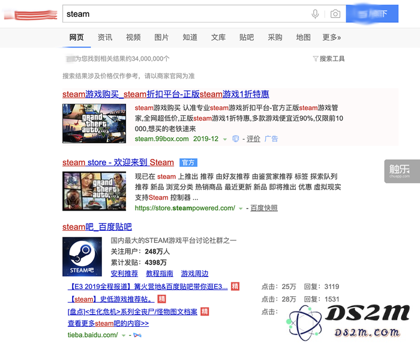Open 查看更多steam吧的内容>> link
Image resolution: width=420 pixels, height=343 pixels.
[x=108, y=323]
